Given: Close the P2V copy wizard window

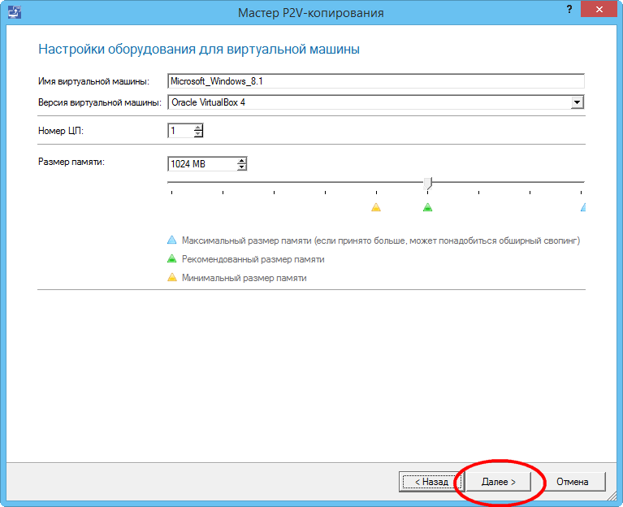Looking at the screenshot, I should 599,9.
